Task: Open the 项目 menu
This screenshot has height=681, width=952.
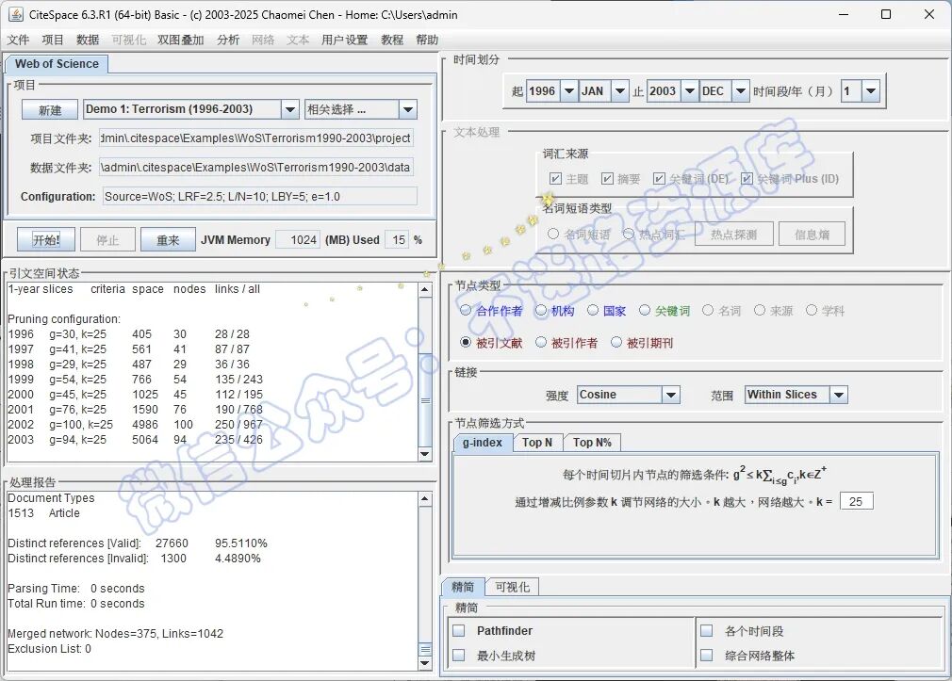Action: (53, 40)
